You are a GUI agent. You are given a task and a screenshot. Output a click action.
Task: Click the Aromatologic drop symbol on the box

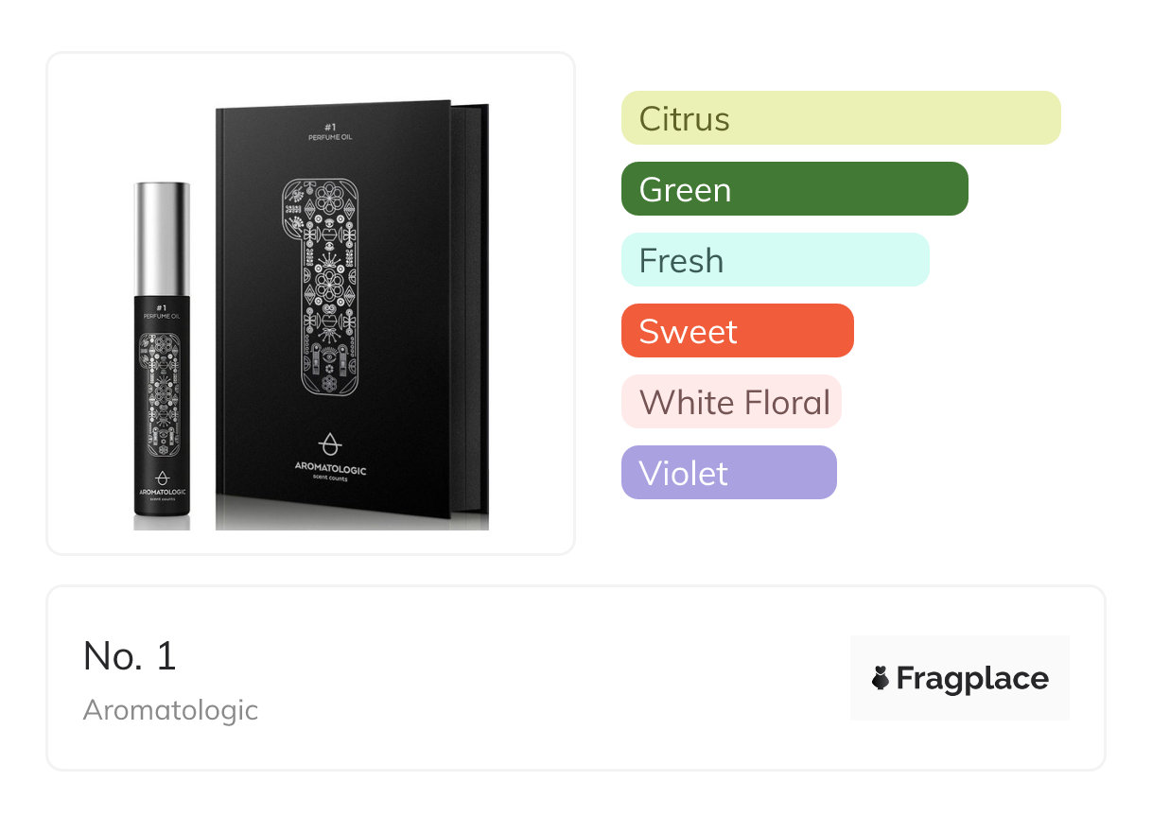(x=329, y=444)
